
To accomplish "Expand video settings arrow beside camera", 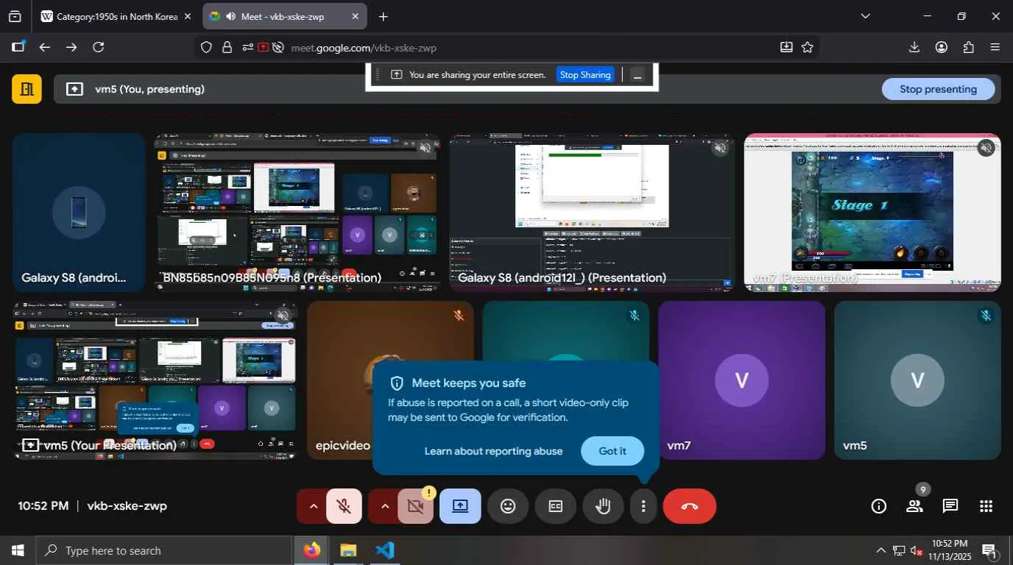I will tap(384, 506).
